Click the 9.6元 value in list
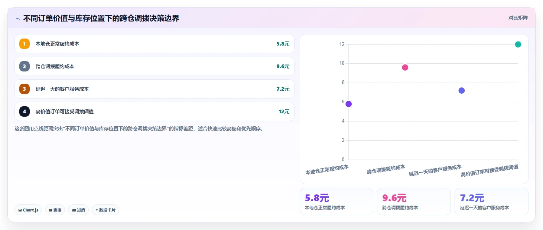This screenshot has width=543, height=230. pos(283,66)
